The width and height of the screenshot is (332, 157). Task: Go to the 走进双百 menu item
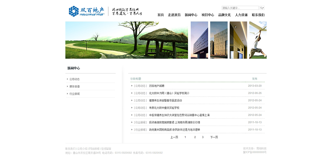pyautogui.click(x=174, y=15)
